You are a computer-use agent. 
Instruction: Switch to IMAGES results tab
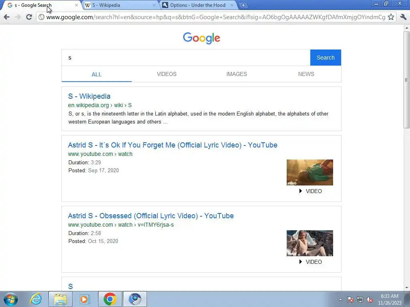236,74
